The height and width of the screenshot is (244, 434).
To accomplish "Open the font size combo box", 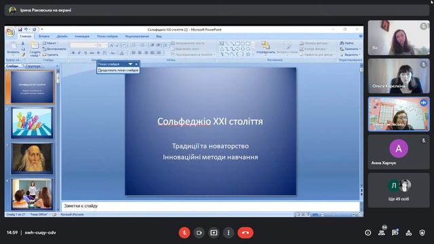I will tap(102, 45).
